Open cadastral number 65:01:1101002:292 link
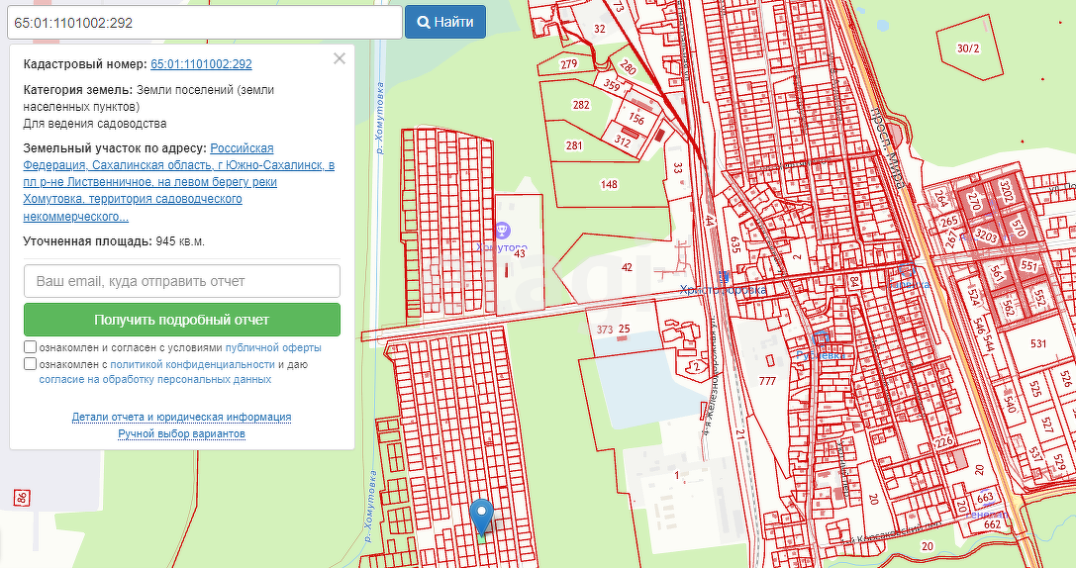 [x=201, y=64]
